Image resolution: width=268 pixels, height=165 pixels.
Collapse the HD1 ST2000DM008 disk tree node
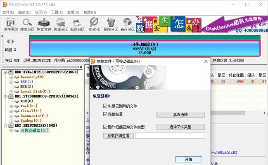click(5, 96)
